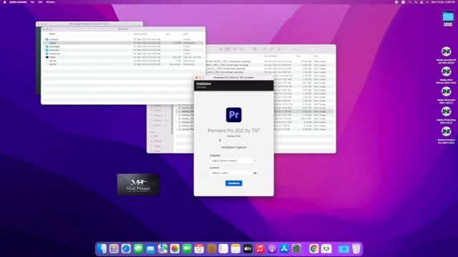
Task: Open the Trash in the Dock
Action: tap(356, 248)
